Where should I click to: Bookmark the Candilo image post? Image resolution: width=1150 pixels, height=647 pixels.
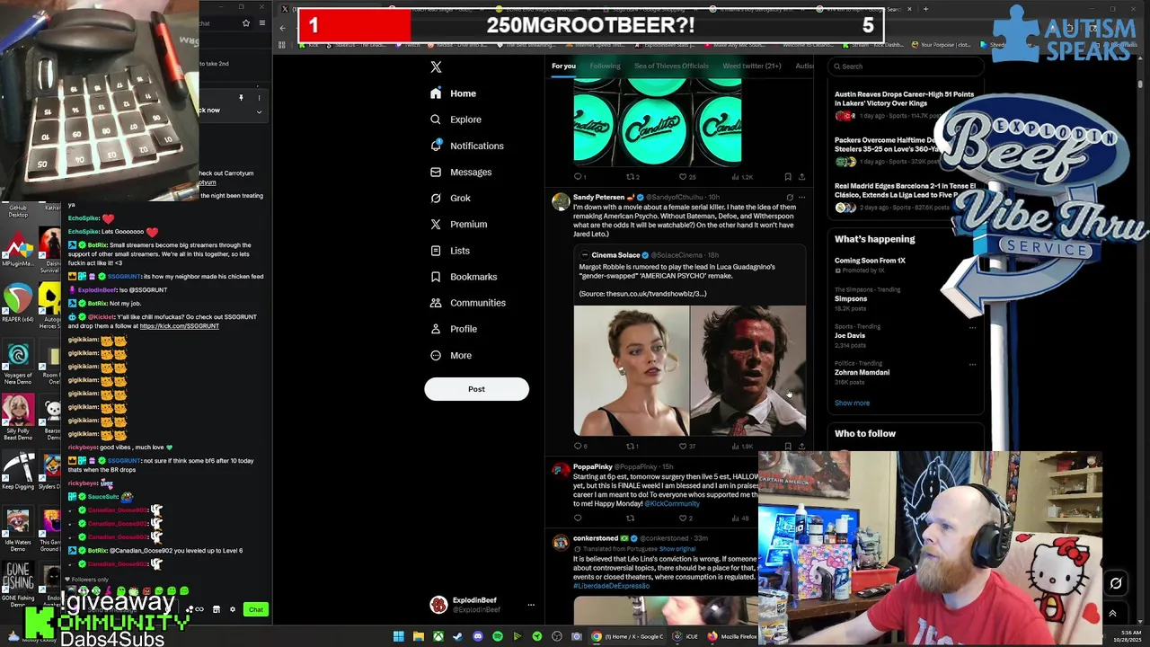(x=788, y=177)
